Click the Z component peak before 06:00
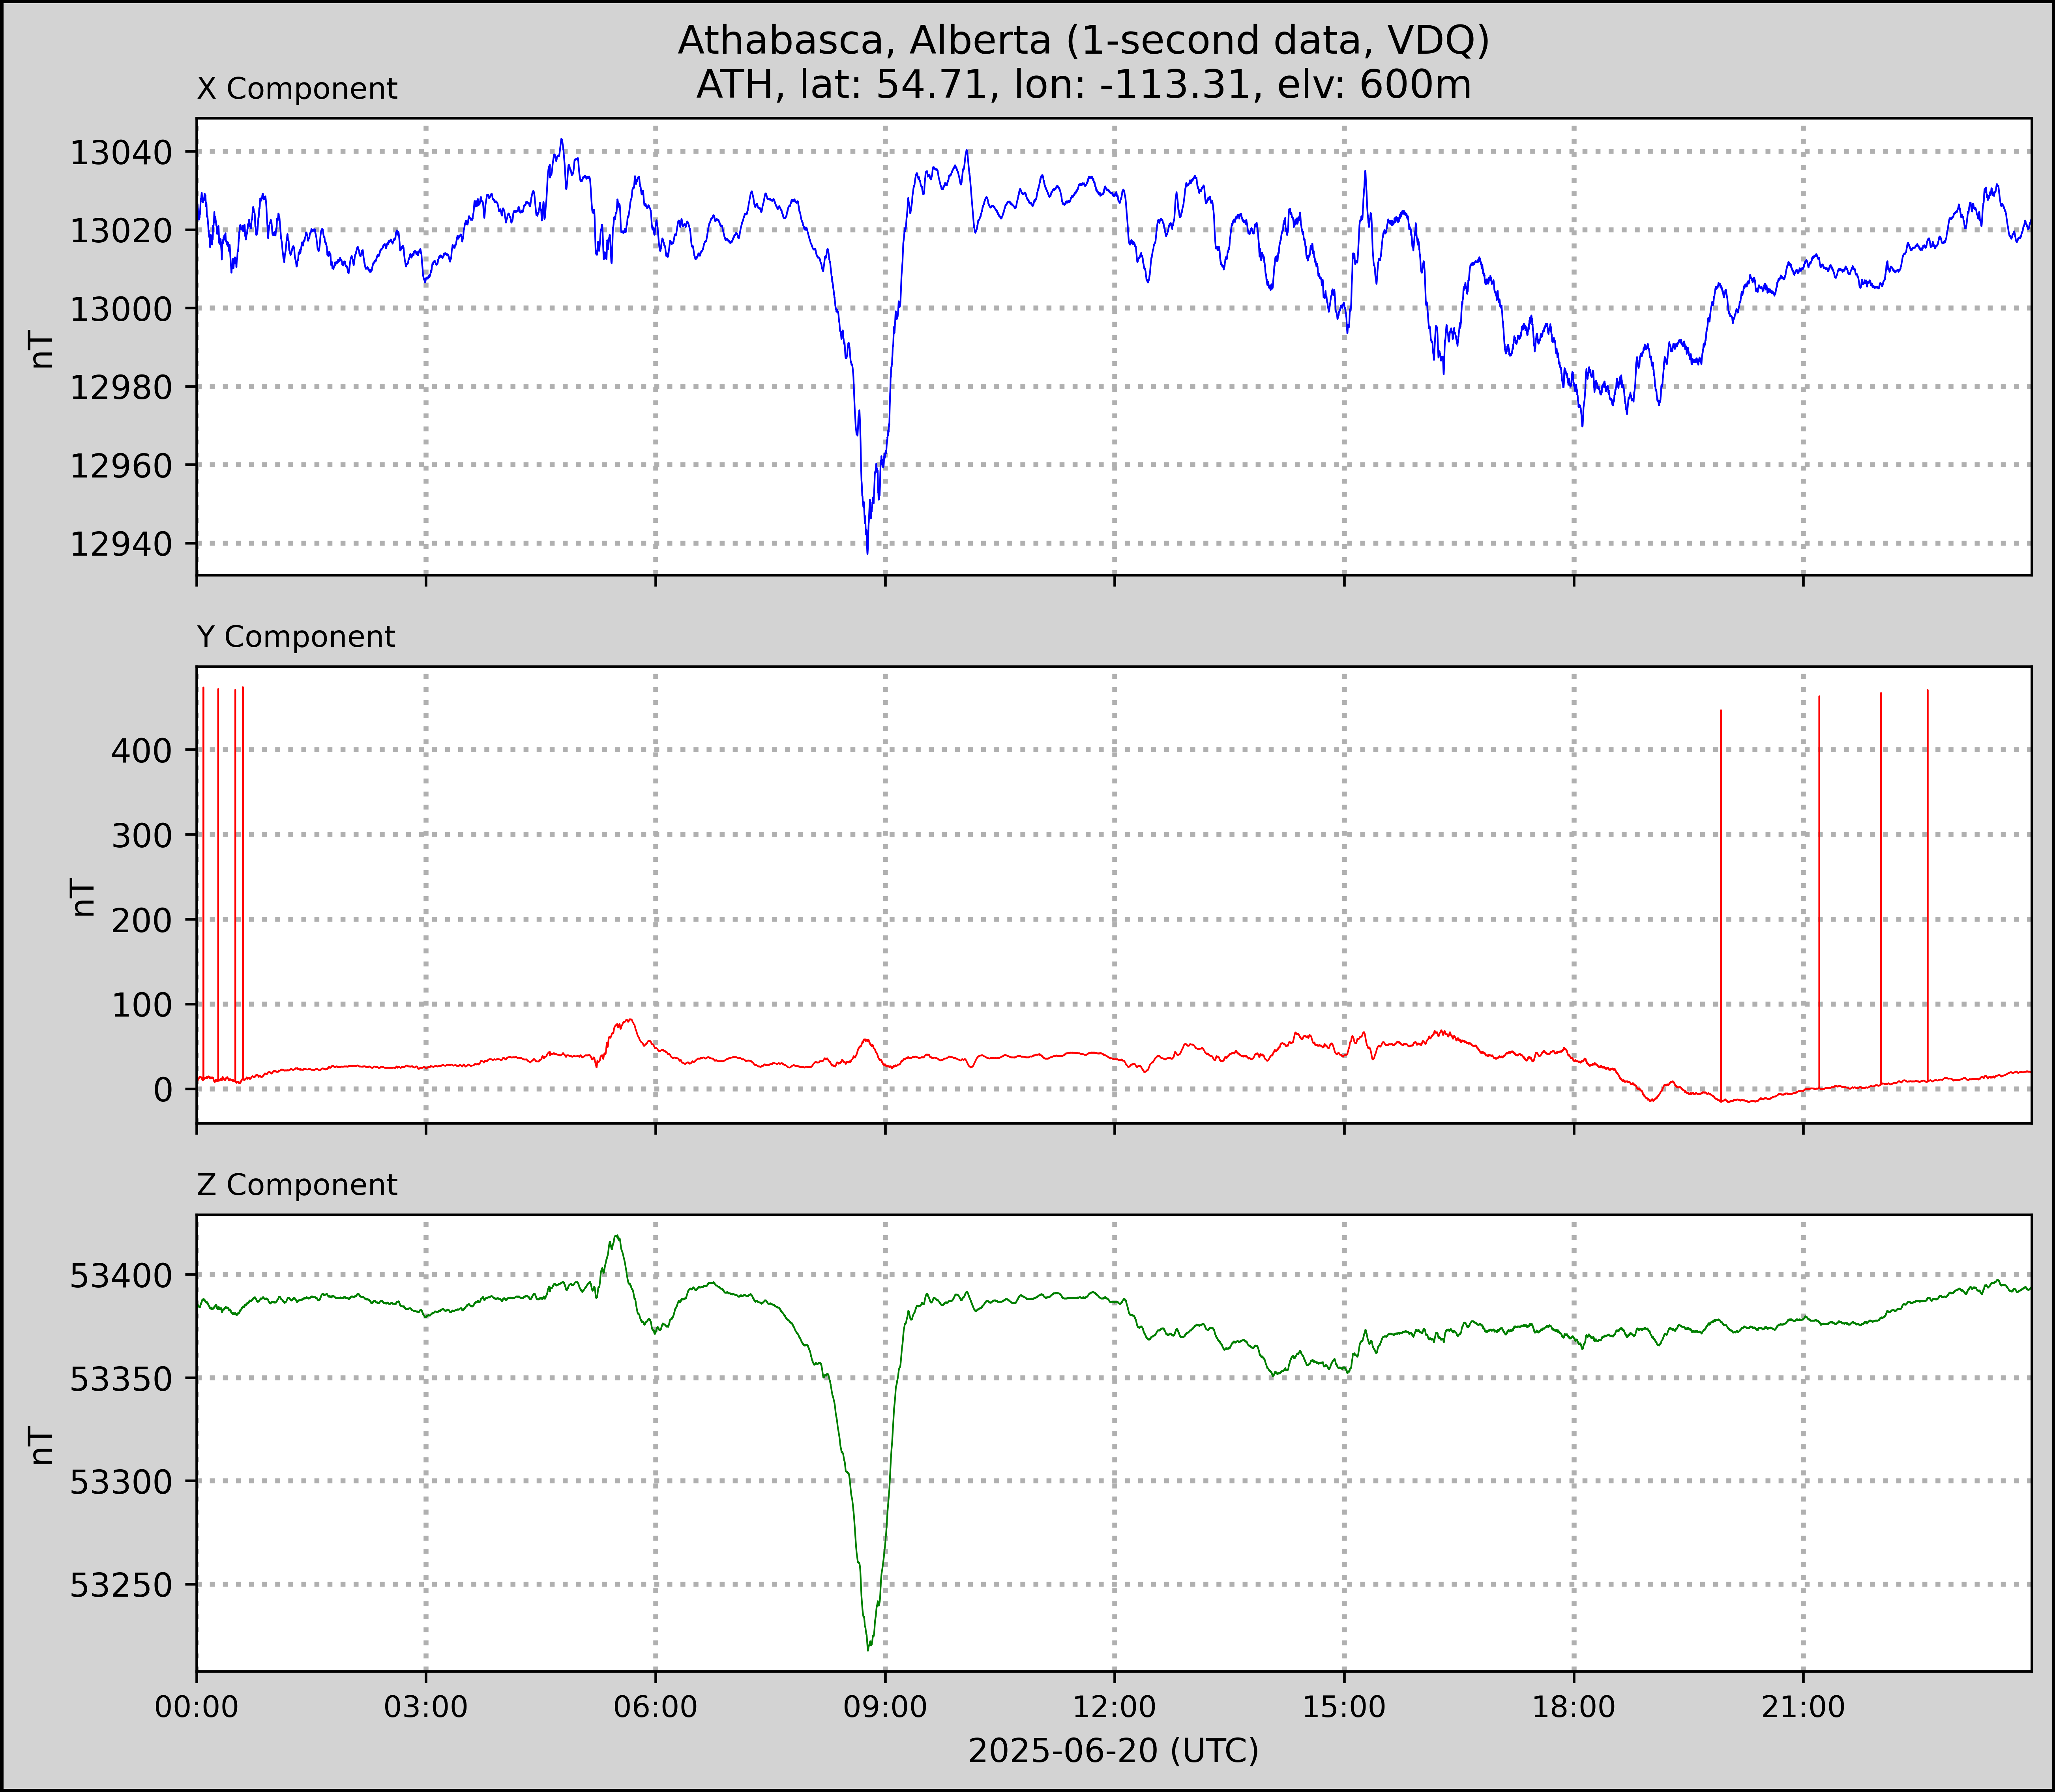Image resolution: width=2055 pixels, height=1792 pixels. point(617,1237)
